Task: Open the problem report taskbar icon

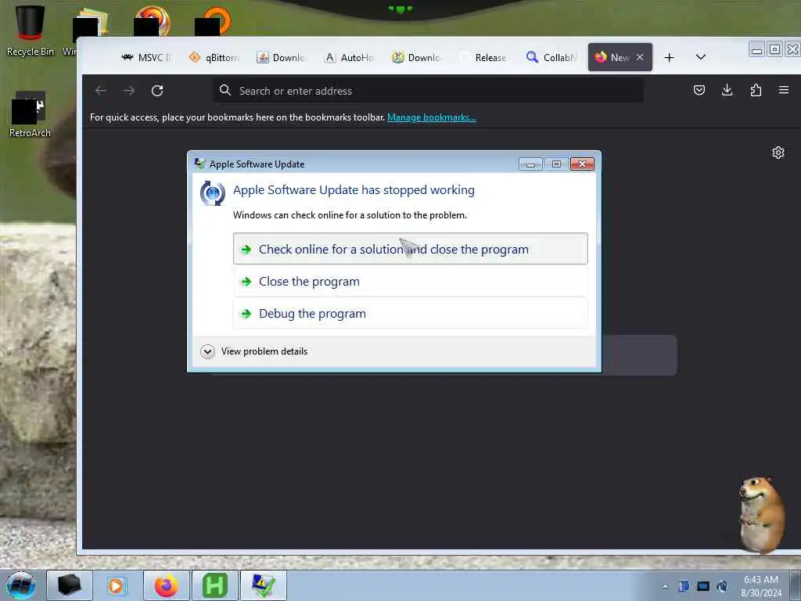Action: point(263,585)
